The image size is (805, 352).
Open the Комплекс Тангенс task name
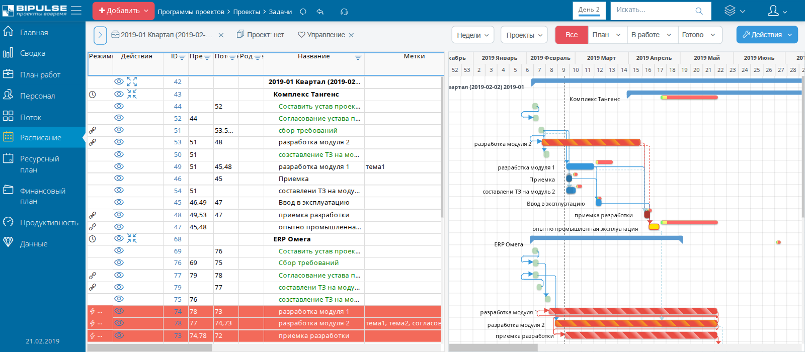(x=306, y=94)
